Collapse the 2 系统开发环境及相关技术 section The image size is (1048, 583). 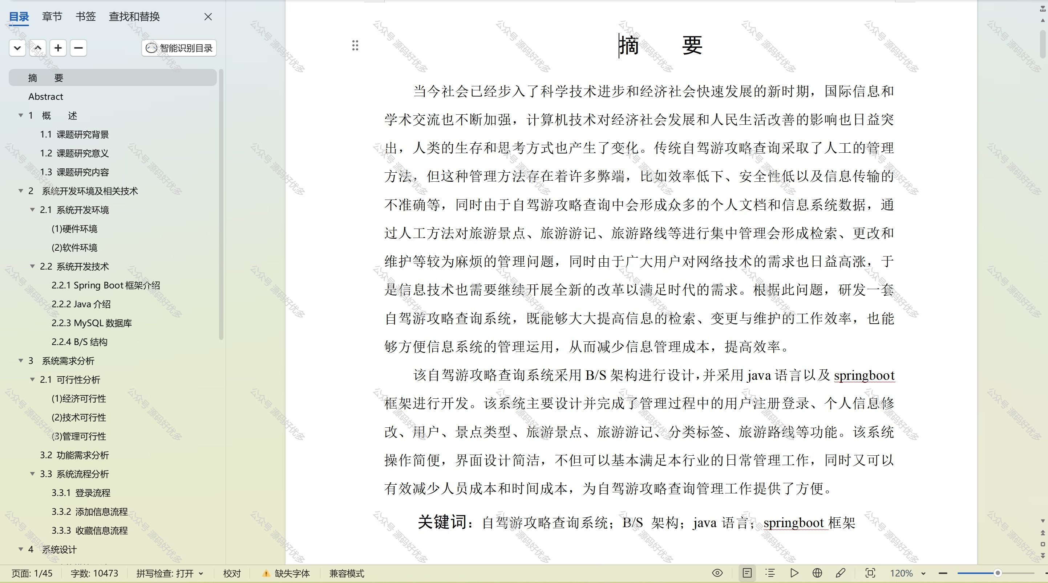(21, 191)
